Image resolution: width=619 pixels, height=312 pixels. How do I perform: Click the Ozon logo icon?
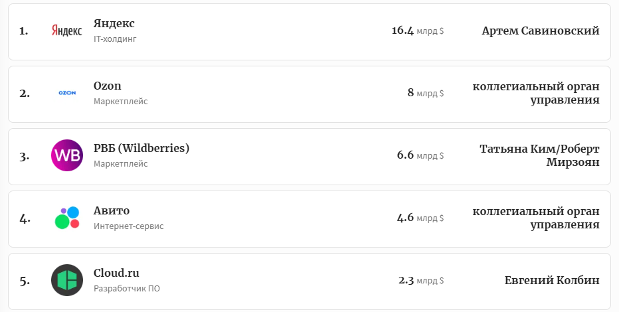pos(67,94)
